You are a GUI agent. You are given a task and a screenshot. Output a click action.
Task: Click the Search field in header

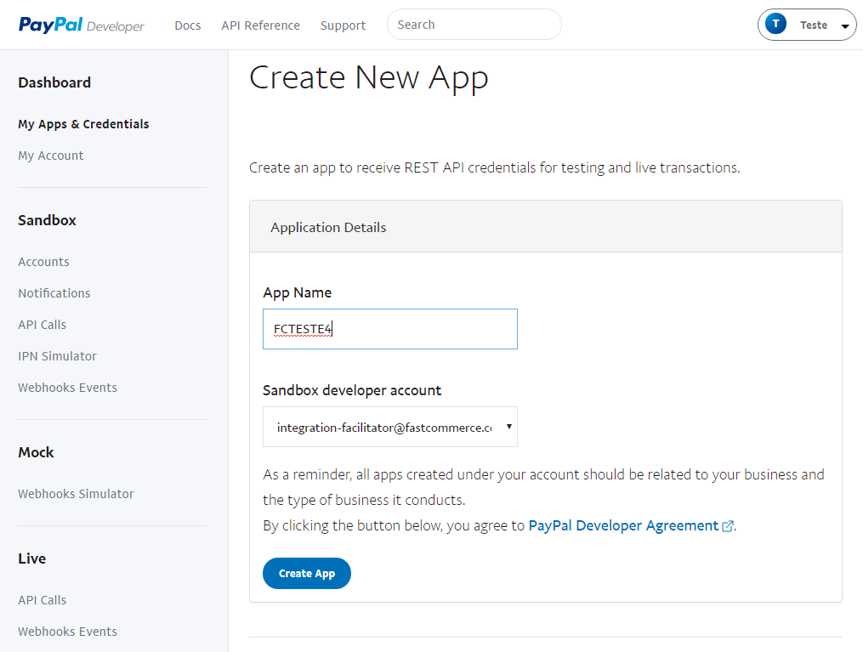point(474,25)
